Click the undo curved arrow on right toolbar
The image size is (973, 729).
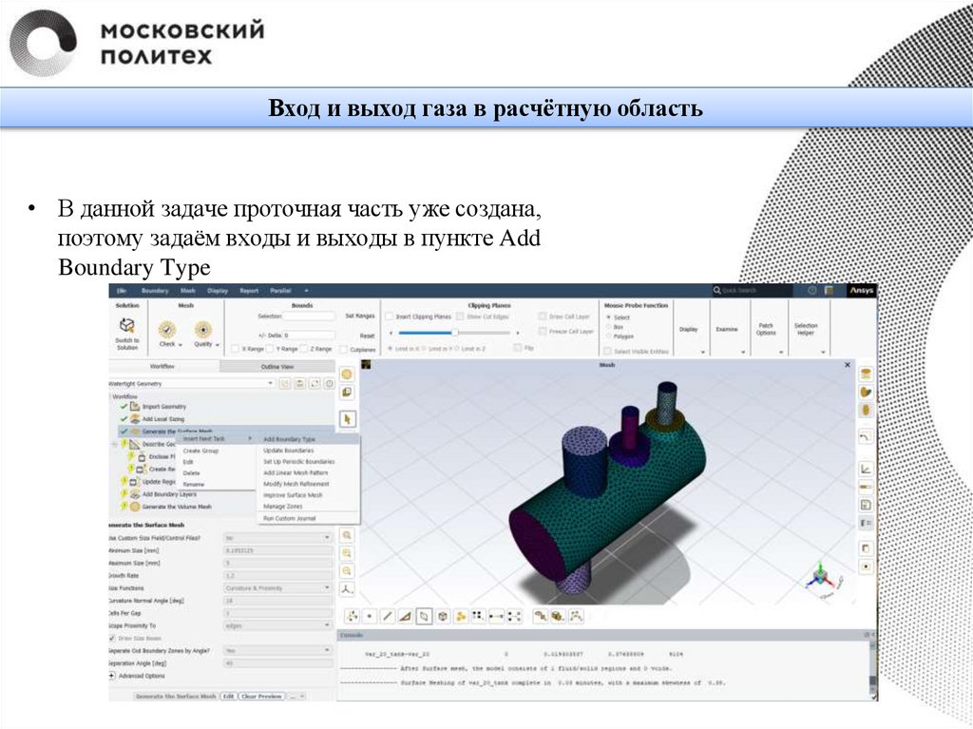[866, 437]
